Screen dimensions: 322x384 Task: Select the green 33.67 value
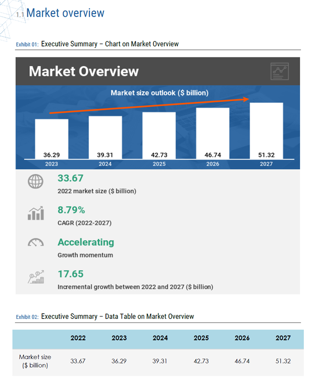point(70,178)
